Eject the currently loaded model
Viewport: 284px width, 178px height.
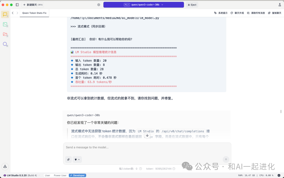[x=192, y=4]
